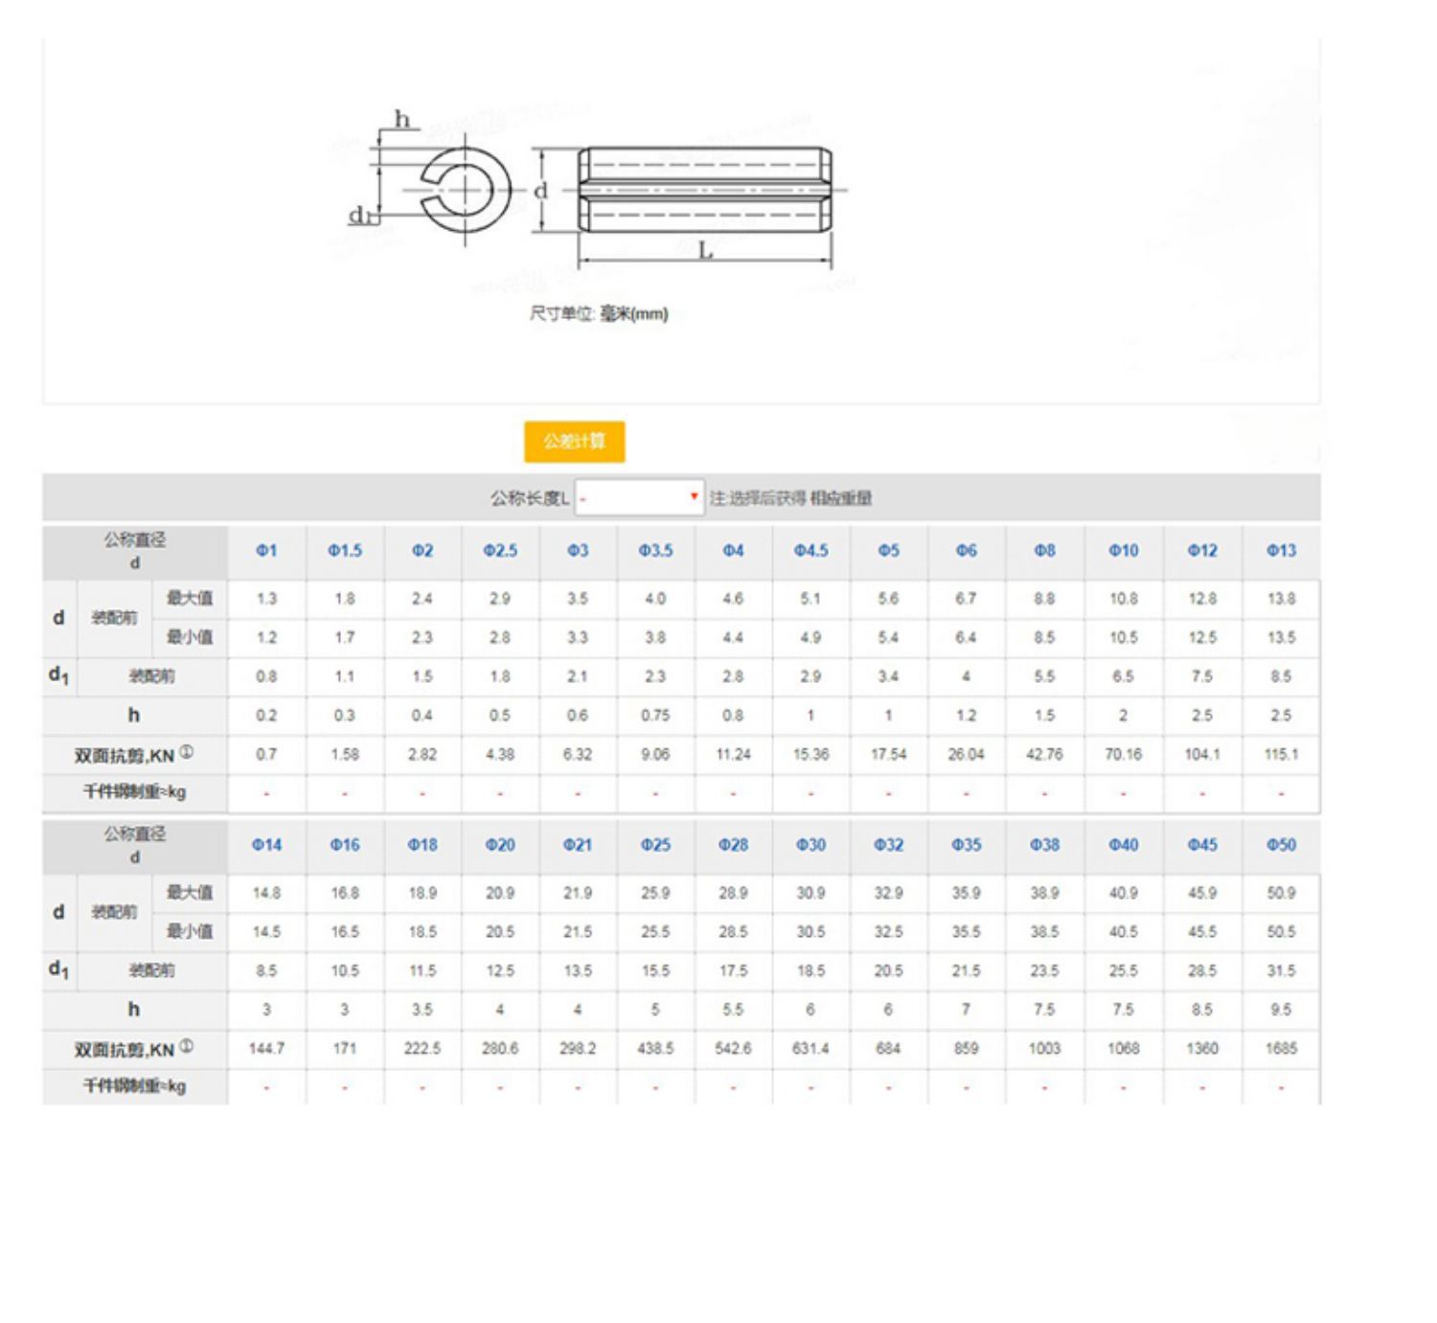Select the Φ20 diameter header
This screenshot has height=1323, width=1437.
(x=500, y=845)
